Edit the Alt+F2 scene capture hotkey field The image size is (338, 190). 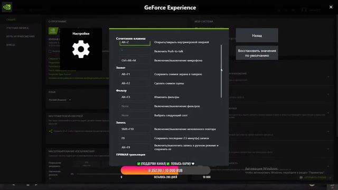pos(135,83)
